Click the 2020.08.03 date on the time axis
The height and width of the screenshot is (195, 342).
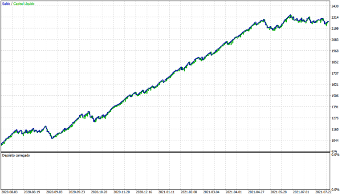[10, 192]
